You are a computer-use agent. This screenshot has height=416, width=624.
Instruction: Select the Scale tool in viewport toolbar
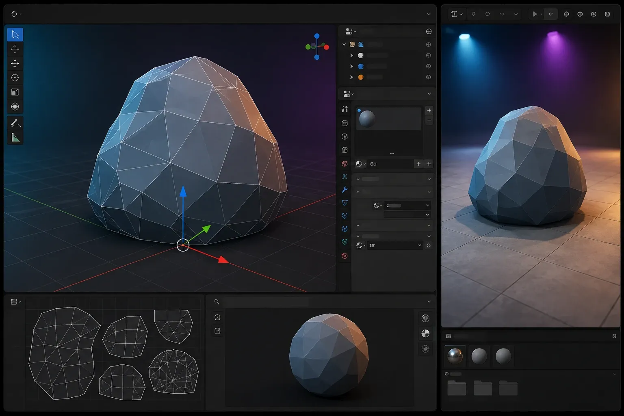15,92
